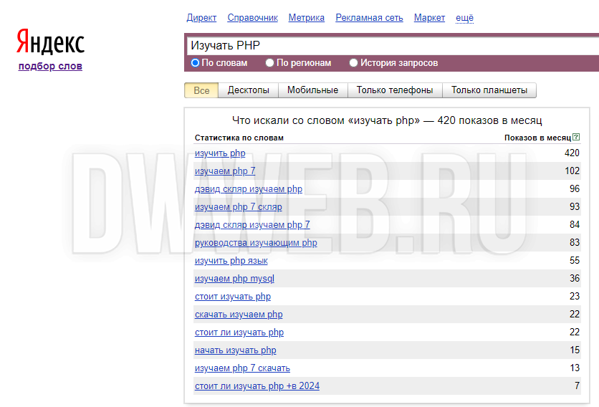Go to Метрика link
This screenshot has height=407, width=599.
coord(307,18)
